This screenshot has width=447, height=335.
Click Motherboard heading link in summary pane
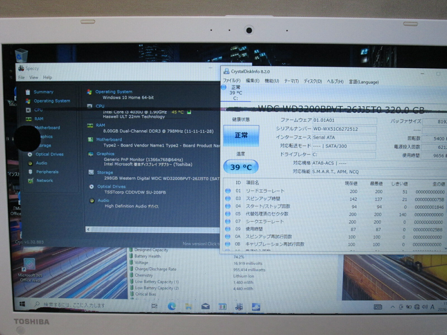[x=109, y=139]
